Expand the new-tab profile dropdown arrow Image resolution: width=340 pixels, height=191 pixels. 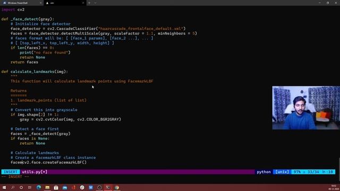95,3
